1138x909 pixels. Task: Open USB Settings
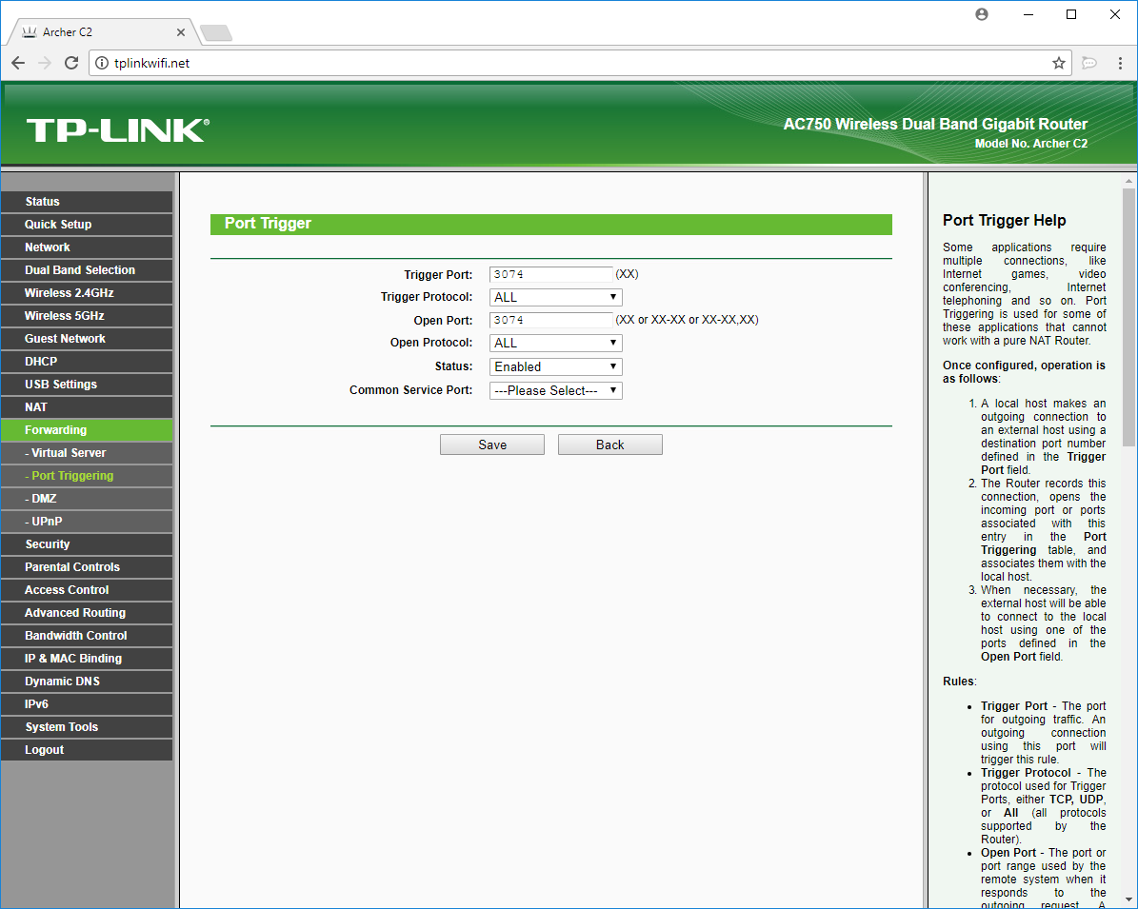pos(87,385)
